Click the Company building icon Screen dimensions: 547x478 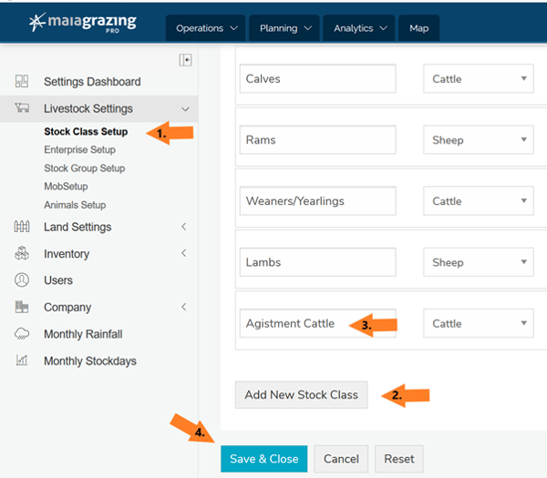[22, 308]
